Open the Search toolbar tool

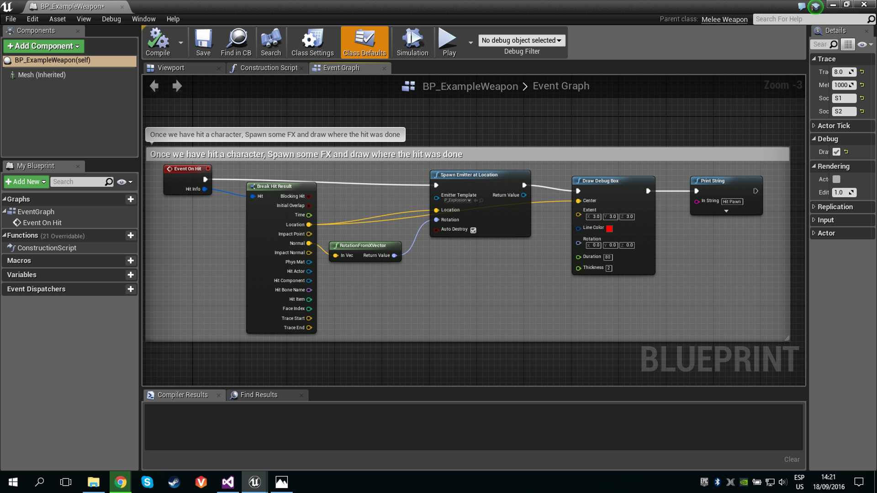(271, 42)
